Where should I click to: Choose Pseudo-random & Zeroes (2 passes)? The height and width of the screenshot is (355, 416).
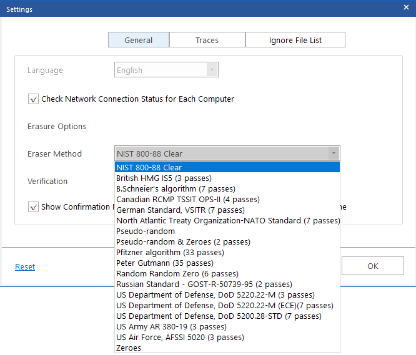(x=227, y=241)
